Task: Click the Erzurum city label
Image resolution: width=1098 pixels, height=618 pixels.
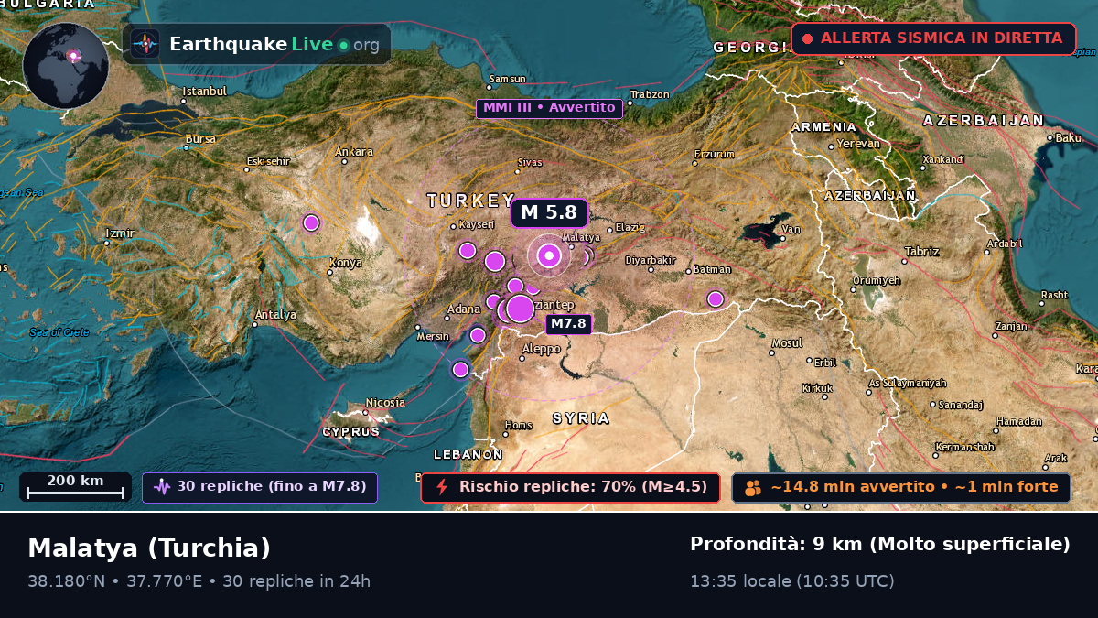Action: tap(714, 154)
